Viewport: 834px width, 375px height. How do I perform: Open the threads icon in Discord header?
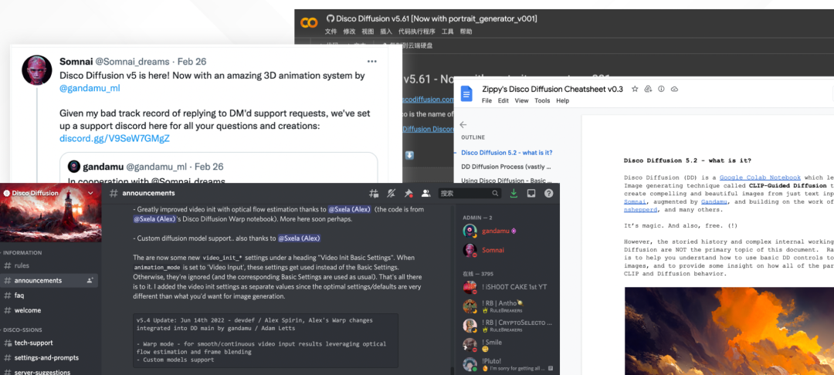375,194
